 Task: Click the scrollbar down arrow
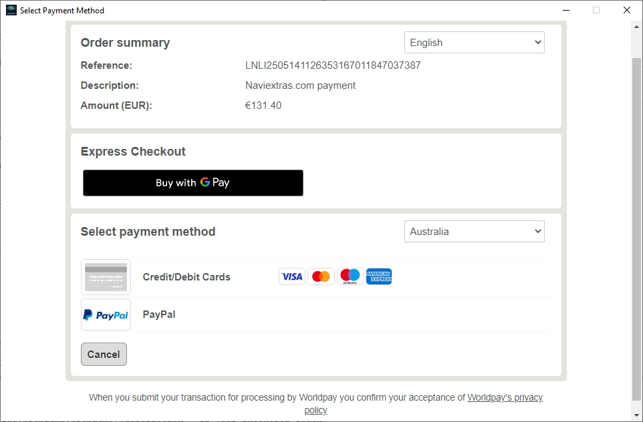tap(636, 416)
